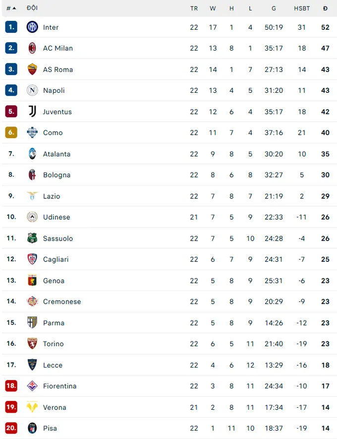Click the AC Milan club crest

click(32, 48)
